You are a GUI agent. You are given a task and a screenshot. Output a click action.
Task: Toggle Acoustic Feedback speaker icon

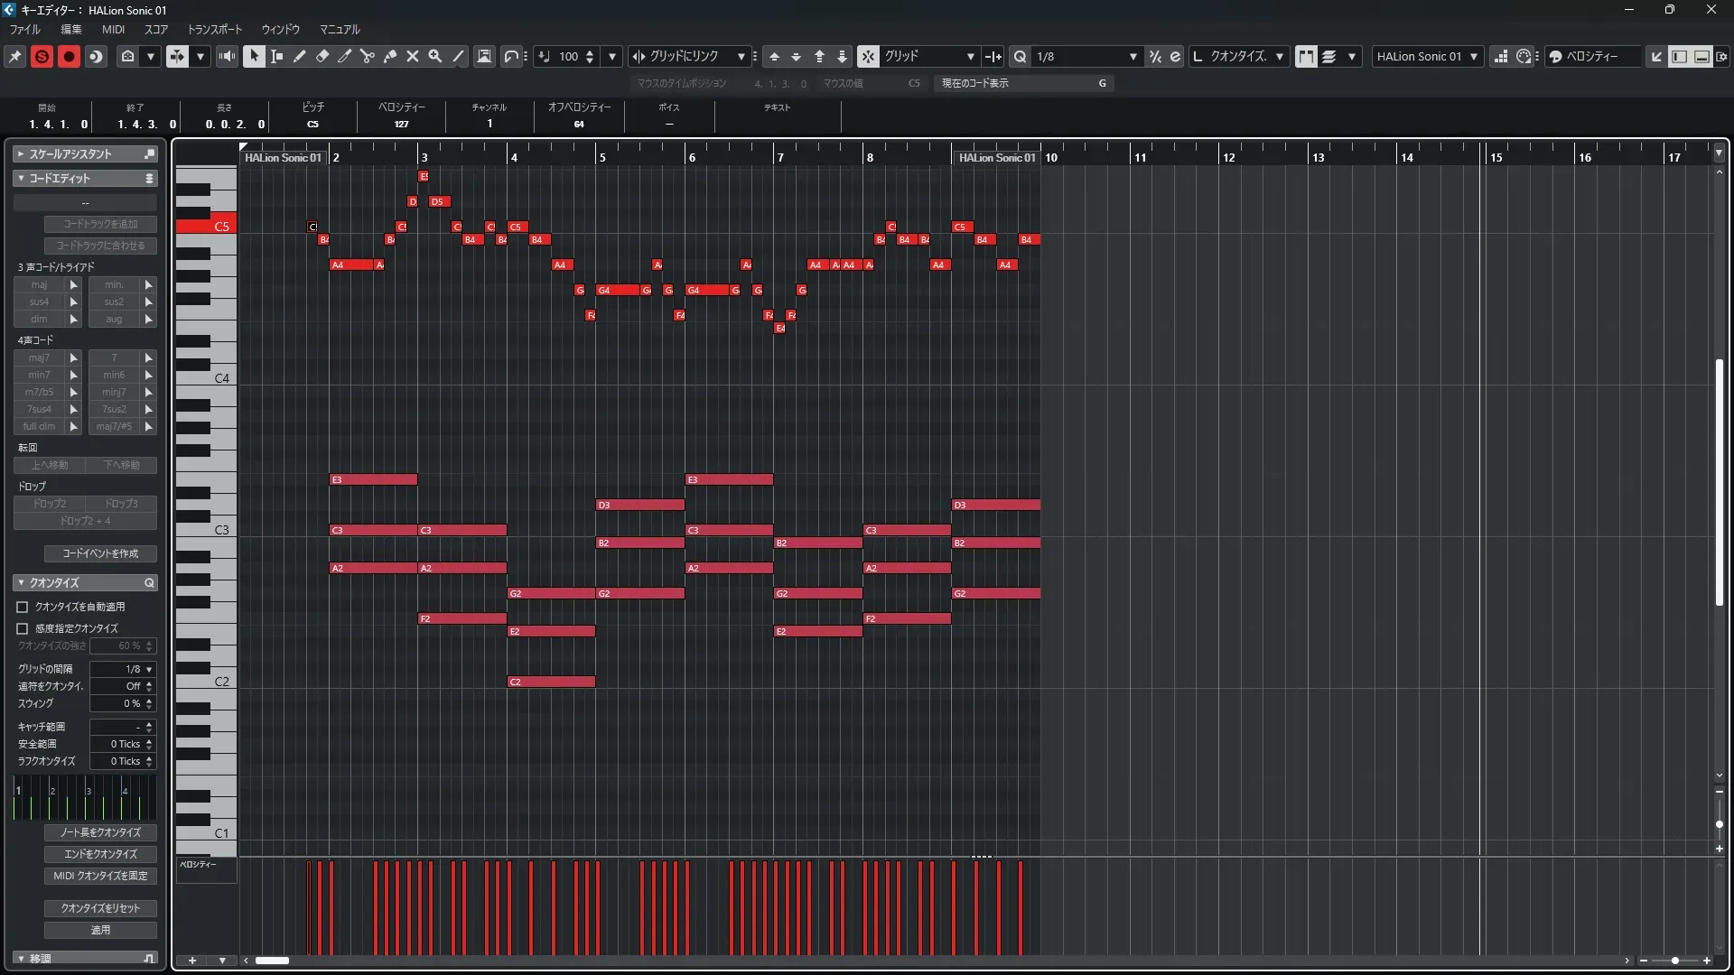[x=227, y=56]
